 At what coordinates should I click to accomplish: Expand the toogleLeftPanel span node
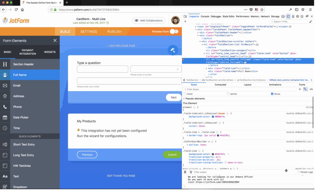(x=196, y=27)
